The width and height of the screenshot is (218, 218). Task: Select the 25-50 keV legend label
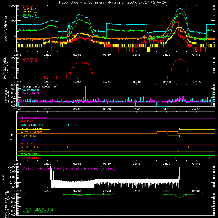[30, 15]
